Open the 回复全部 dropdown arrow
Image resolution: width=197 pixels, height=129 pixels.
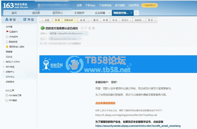(x=76, y=20)
